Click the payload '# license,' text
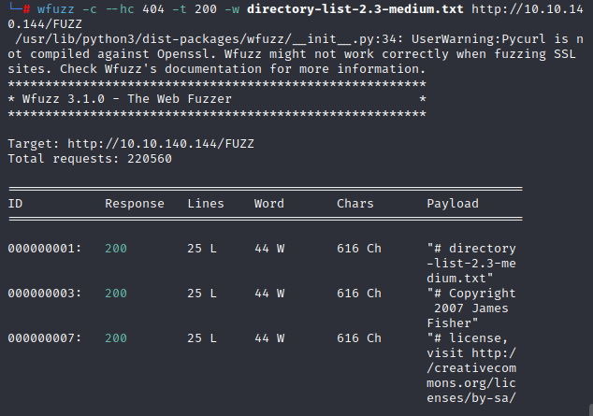This screenshot has width=593, height=416. (x=467, y=338)
